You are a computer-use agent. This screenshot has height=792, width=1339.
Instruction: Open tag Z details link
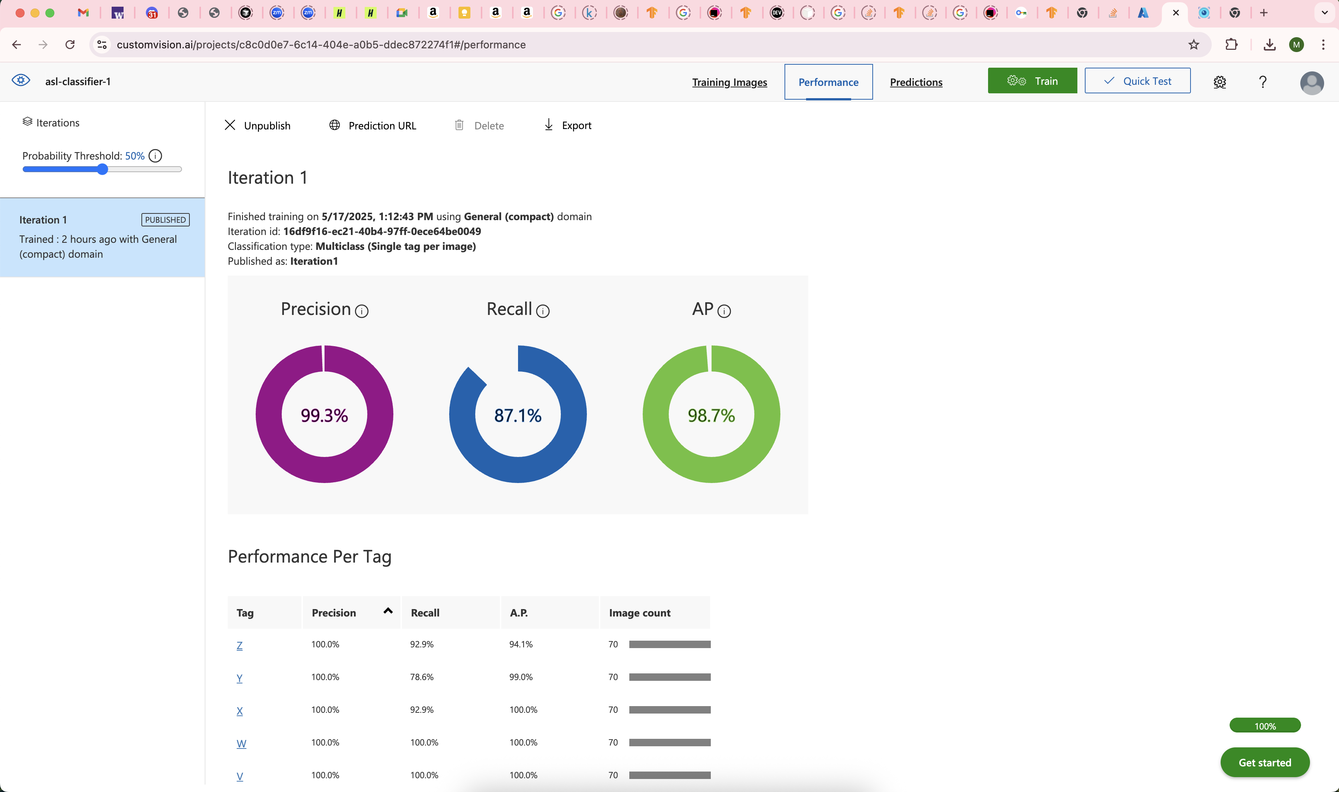click(239, 646)
